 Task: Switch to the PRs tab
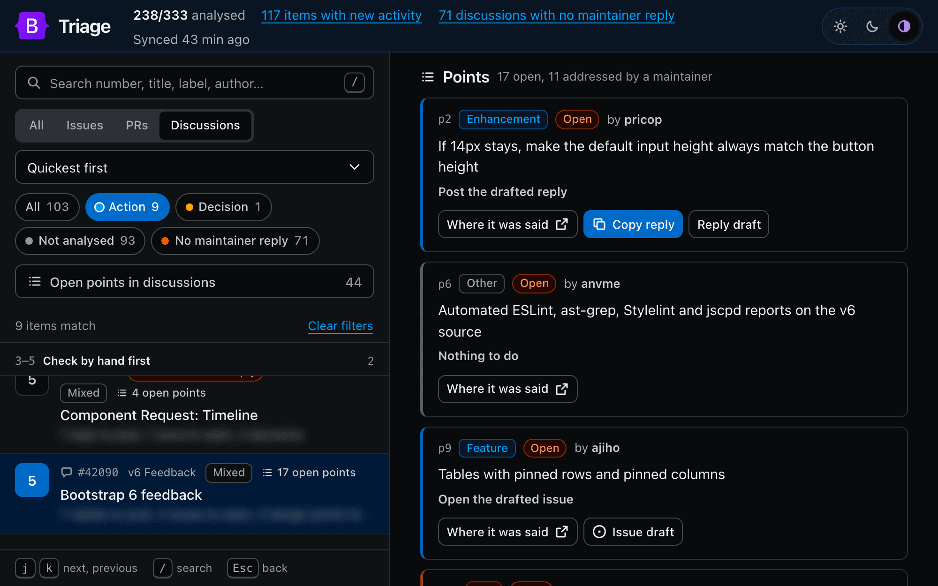[136, 125]
